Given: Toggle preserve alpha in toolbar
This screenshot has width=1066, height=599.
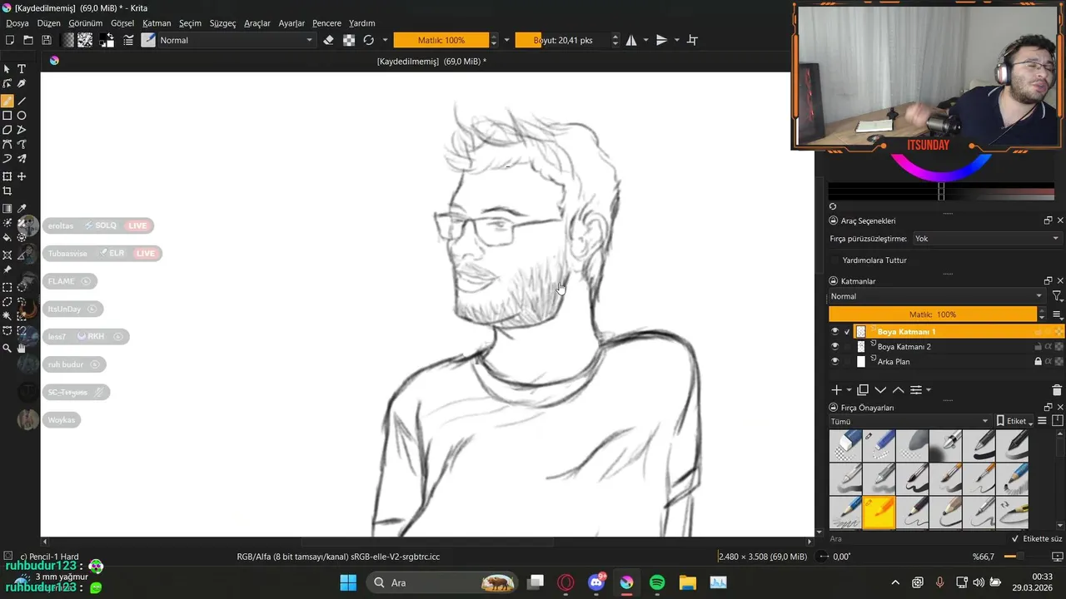Looking at the screenshot, I should (x=349, y=40).
